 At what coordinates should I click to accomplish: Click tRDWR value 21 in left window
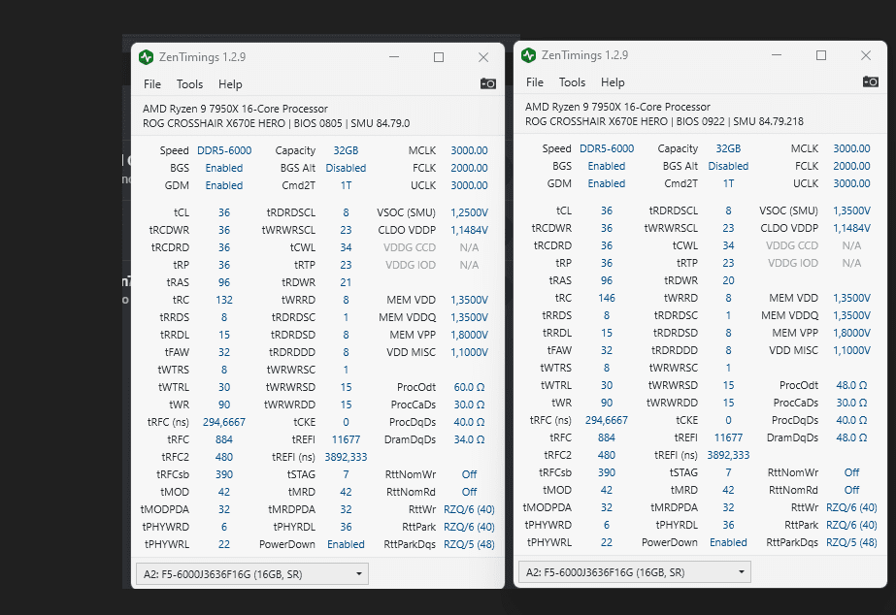346,282
